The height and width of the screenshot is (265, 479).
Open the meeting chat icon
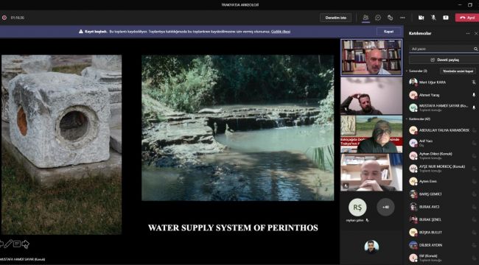378,18
